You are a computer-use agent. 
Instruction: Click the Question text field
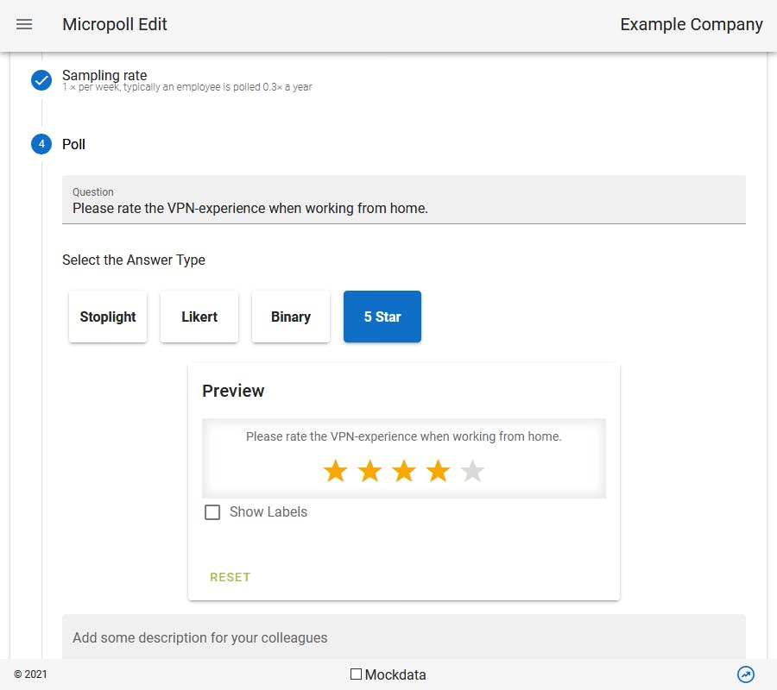coord(404,208)
